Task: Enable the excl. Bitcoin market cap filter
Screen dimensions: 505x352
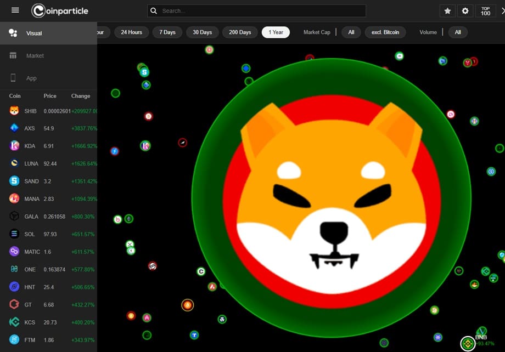Action: click(x=385, y=32)
